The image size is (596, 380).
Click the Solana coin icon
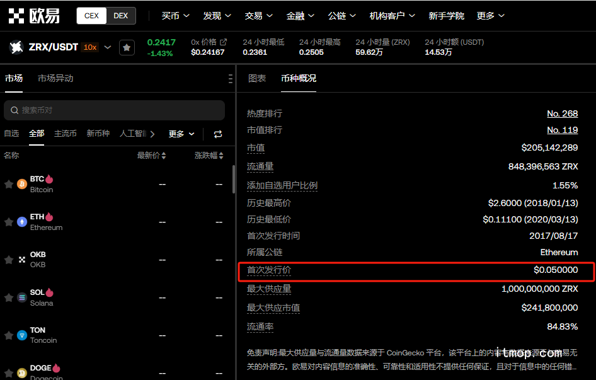(x=22, y=297)
